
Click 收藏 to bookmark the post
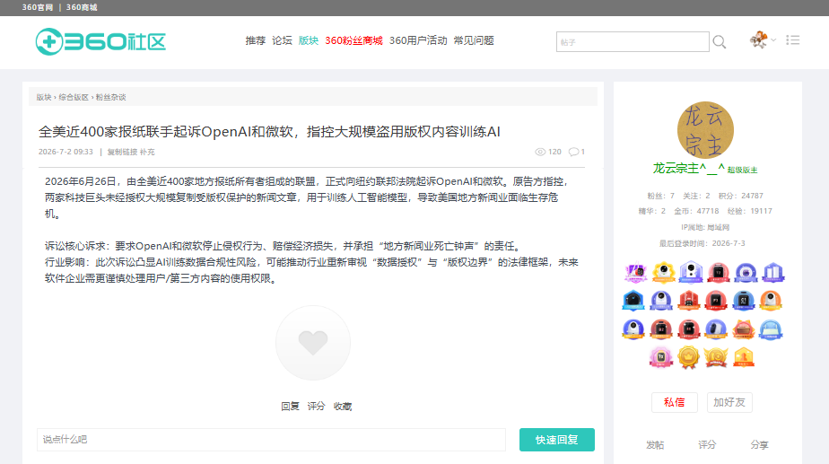343,407
